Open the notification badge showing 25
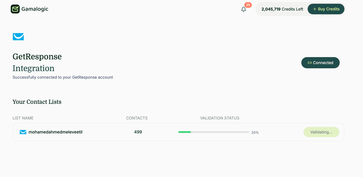Image resolution: width=363 pixels, height=177 pixels. [248, 5]
